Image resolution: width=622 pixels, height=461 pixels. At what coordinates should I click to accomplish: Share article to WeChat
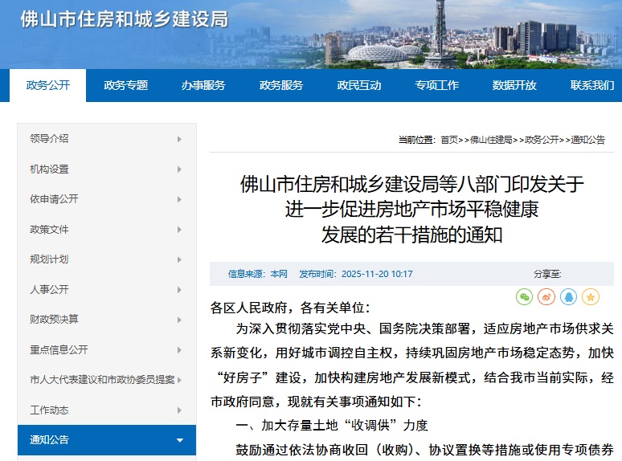(x=524, y=297)
